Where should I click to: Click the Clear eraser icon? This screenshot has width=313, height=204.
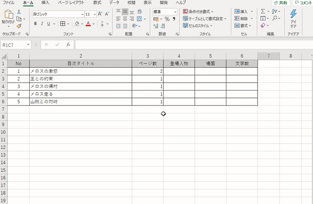pyautogui.click(x=263, y=25)
